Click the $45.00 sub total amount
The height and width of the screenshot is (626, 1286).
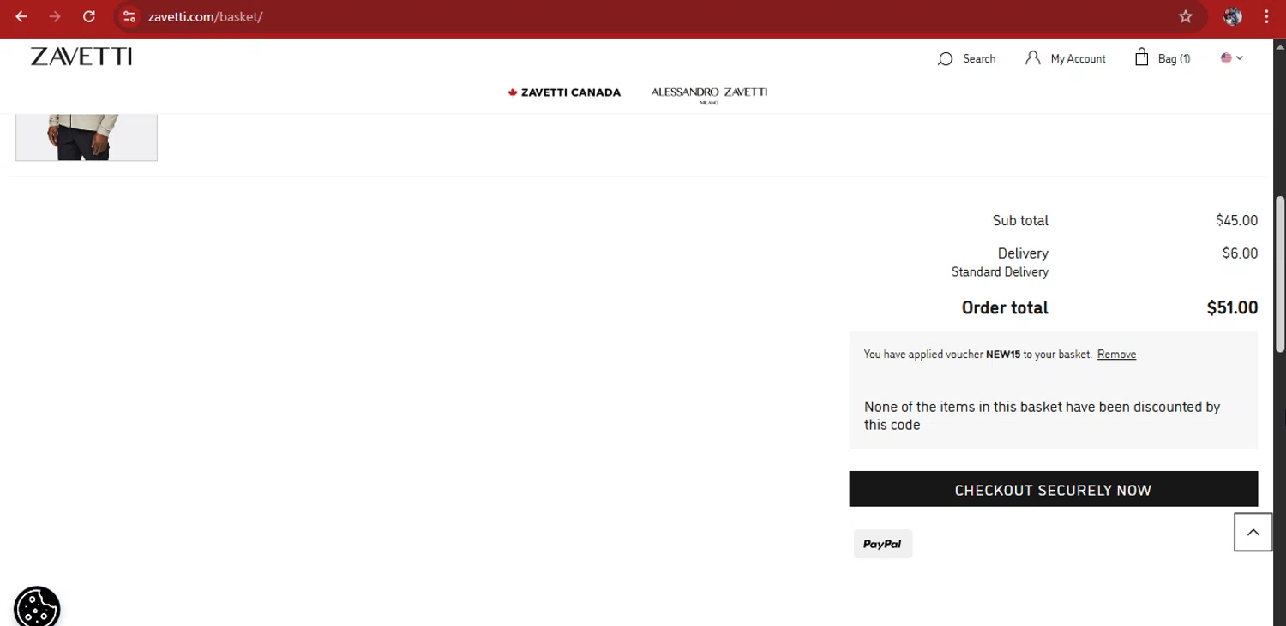(x=1236, y=220)
